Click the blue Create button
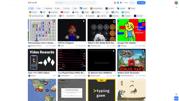The image size is (179, 101). (141, 3)
